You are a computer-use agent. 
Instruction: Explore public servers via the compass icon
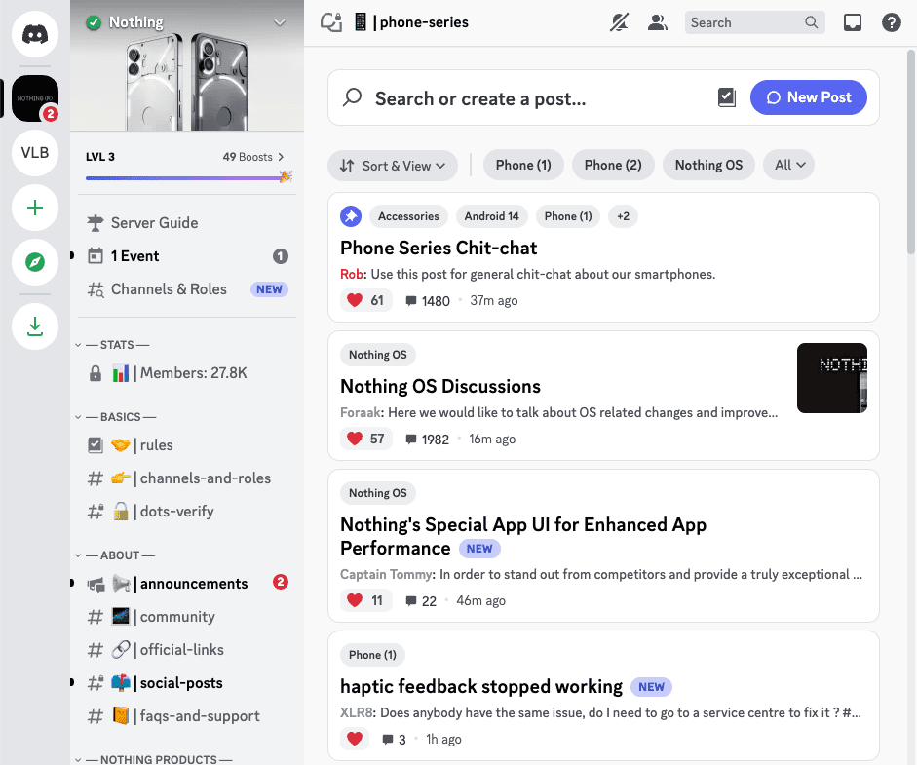(x=35, y=263)
